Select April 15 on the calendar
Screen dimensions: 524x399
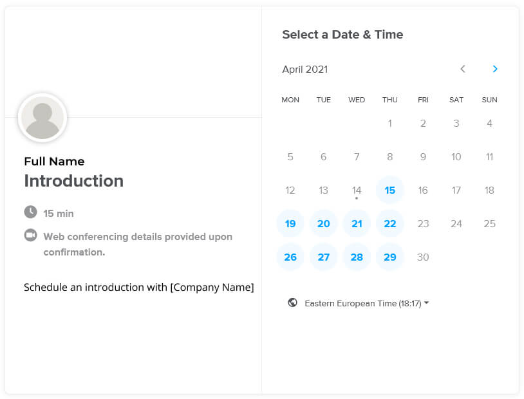389,190
